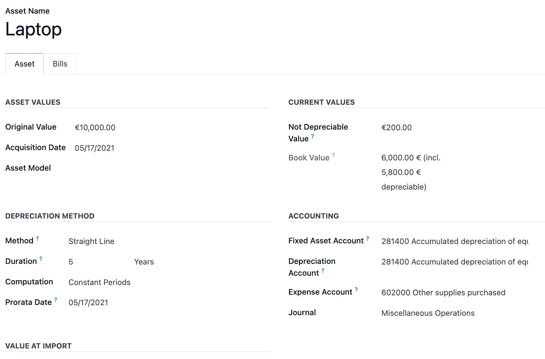Select the Asset tab
This screenshot has width=545, height=359.
point(25,64)
